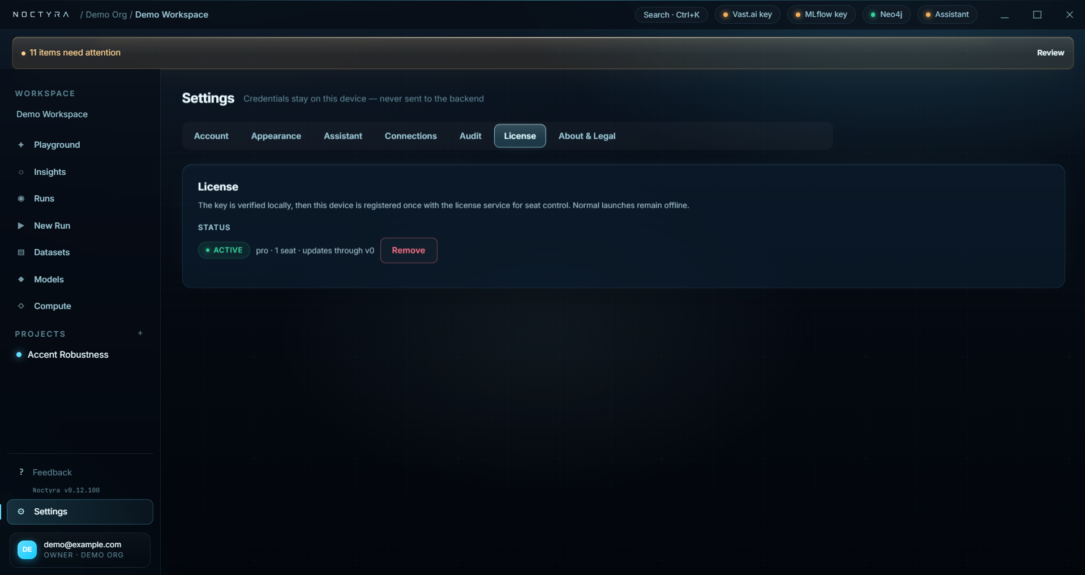1085x575 pixels.
Task: Click the Insights circle icon
Action: [x=21, y=172]
